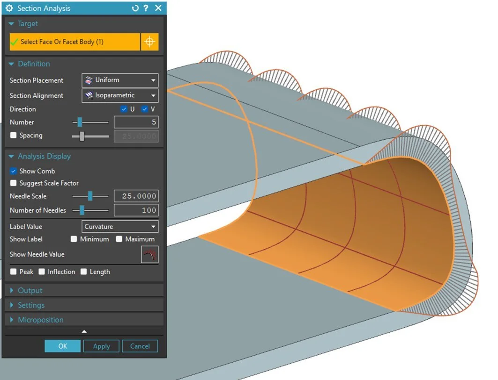Image resolution: width=498 pixels, height=380 pixels.
Task: Click the Apply button
Action: (x=101, y=346)
